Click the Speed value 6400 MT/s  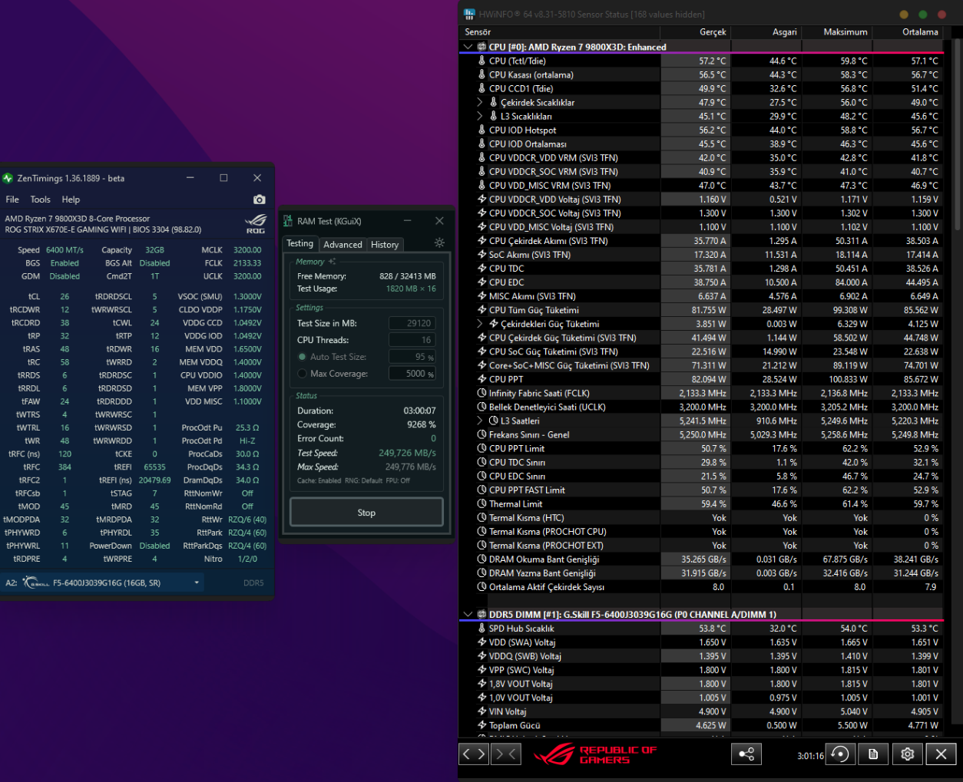(65, 250)
